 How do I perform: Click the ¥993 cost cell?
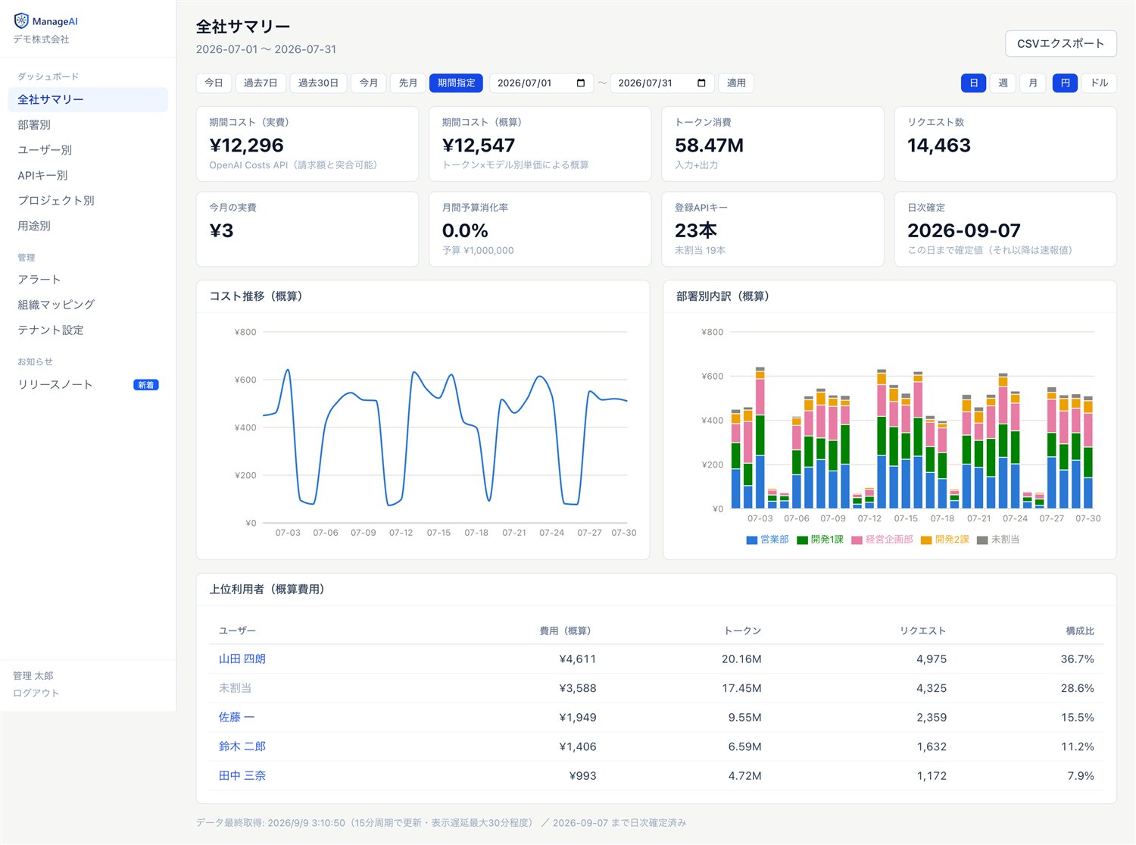tap(583, 776)
